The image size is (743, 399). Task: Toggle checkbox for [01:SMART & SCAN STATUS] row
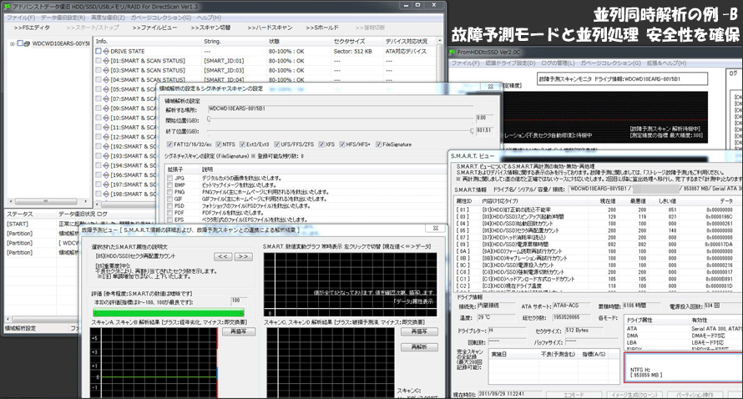(98, 61)
